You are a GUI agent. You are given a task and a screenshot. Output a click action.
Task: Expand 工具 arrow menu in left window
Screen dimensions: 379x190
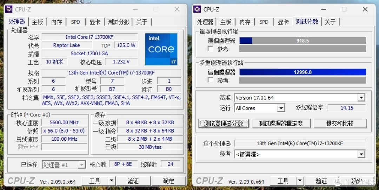(x=112, y=181)
